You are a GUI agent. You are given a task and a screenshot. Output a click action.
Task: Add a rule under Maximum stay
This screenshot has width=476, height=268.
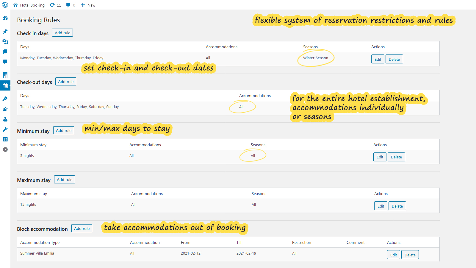pos(64,179)
